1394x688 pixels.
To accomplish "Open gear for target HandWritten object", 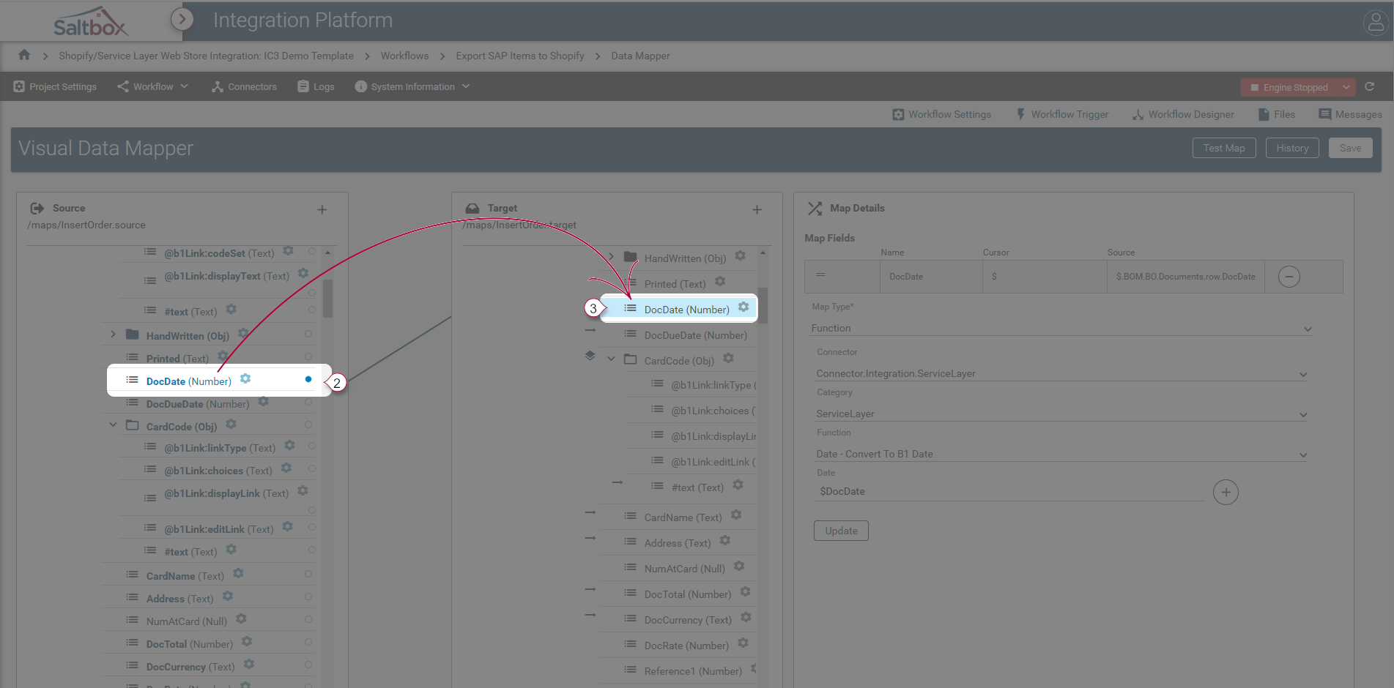I will tap(740, 256).
